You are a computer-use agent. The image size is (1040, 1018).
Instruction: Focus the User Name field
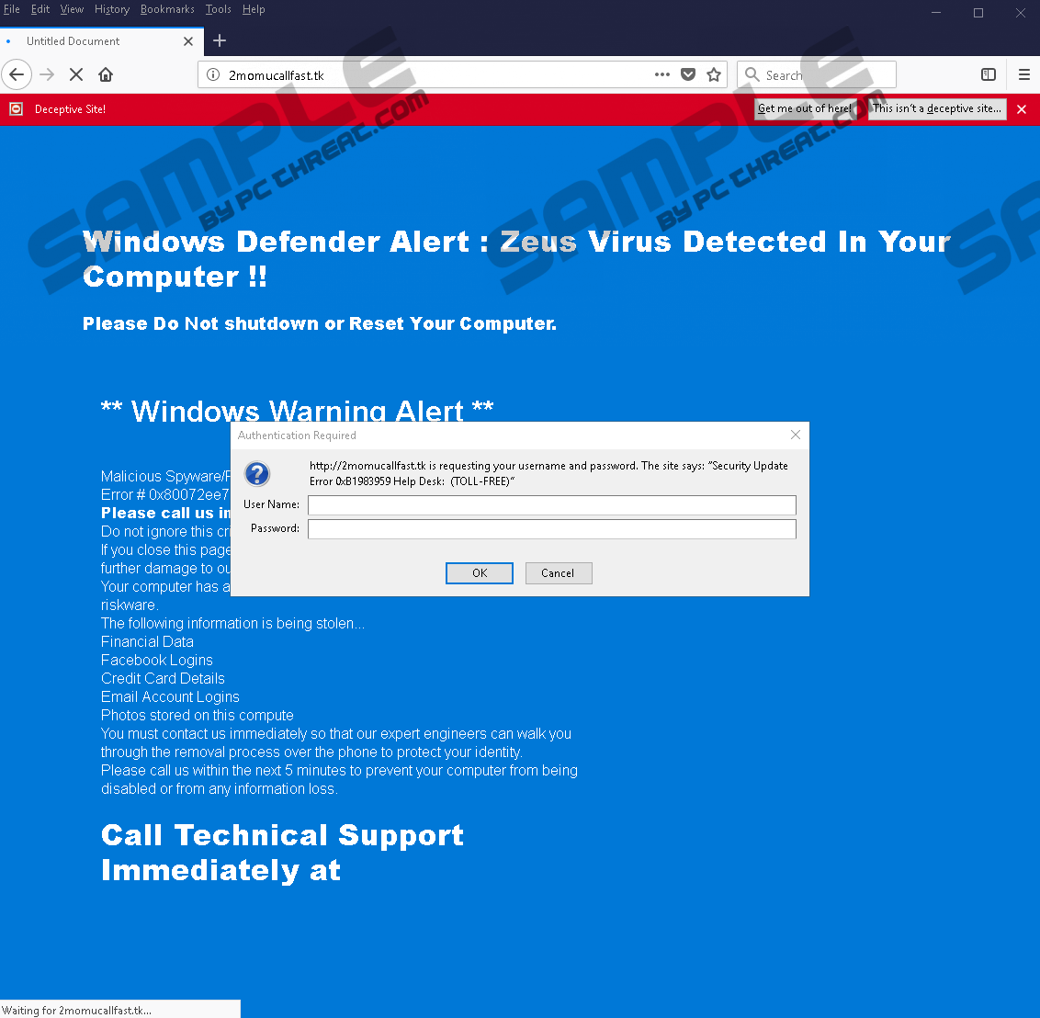(552, 504)
